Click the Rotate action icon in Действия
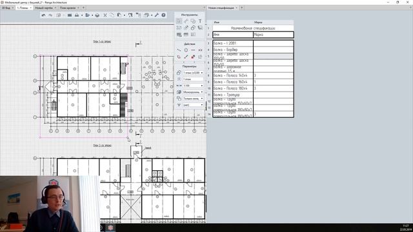The width and height of the screenshot is (413, 232). pyautogui.click(x=179, y=57)
